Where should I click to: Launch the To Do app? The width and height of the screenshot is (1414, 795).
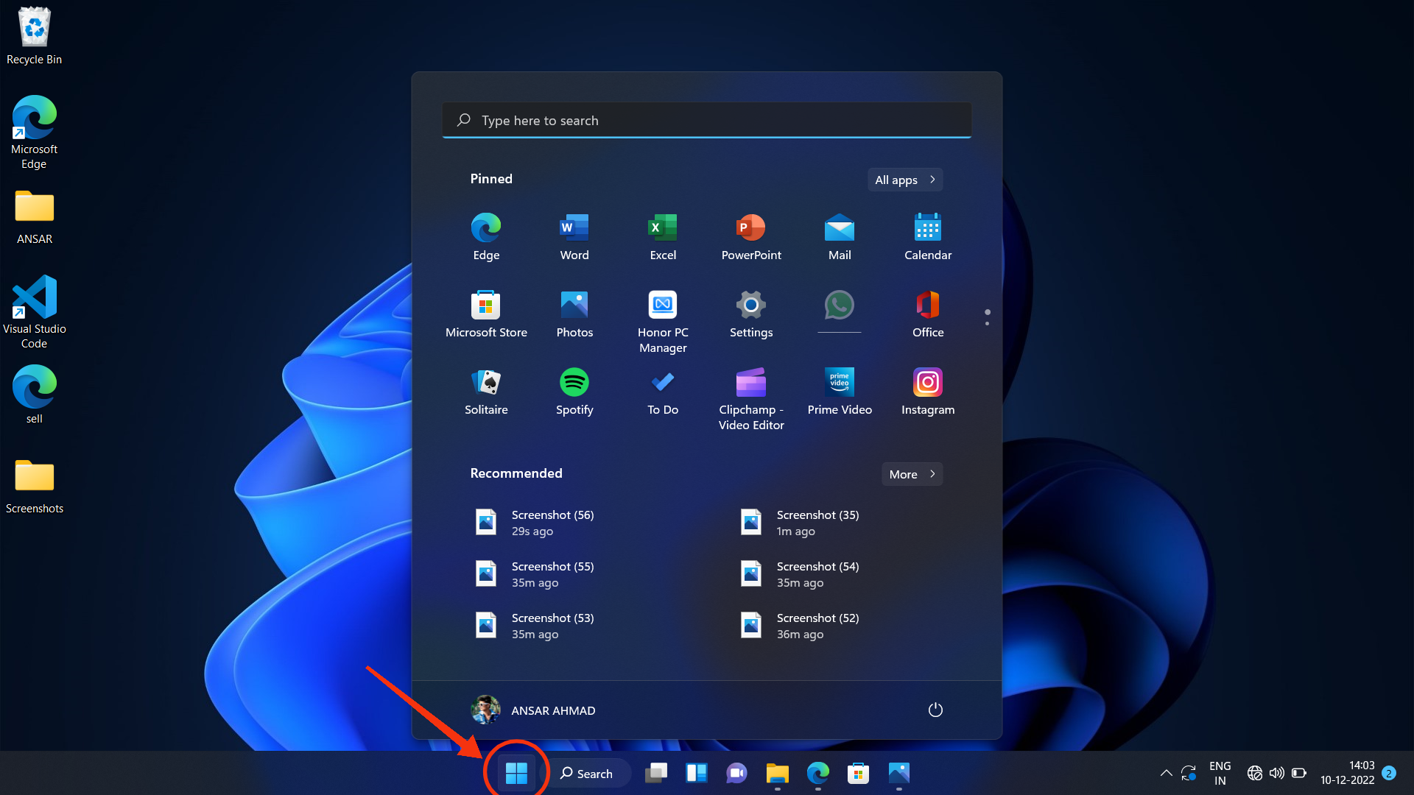663,392
